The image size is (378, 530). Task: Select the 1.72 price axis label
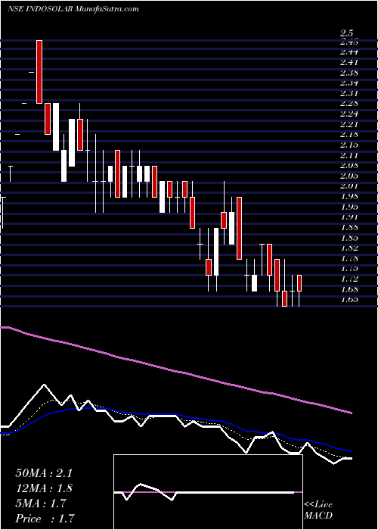tap(349, 279)
